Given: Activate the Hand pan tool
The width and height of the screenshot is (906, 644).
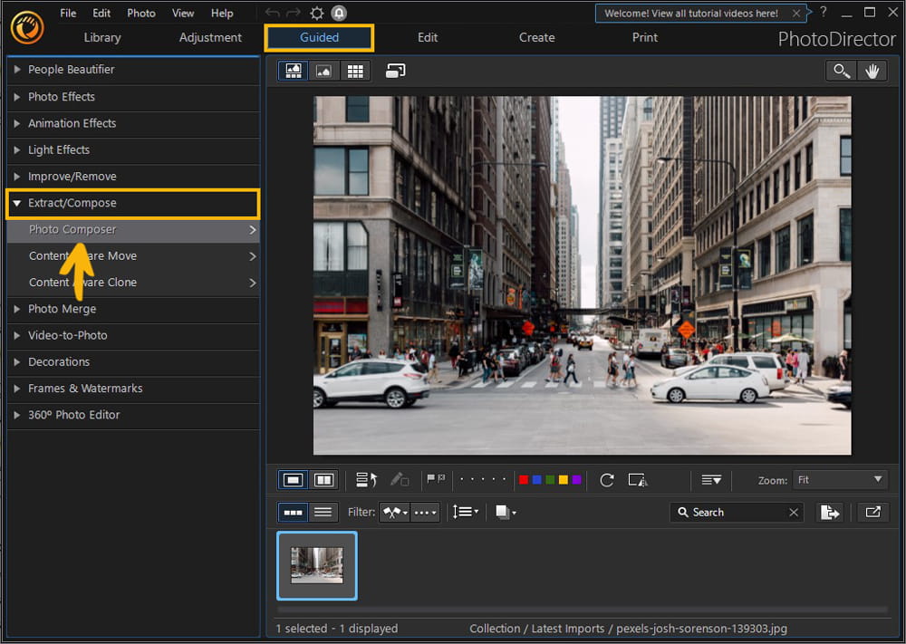Looking at the screenshot, I should 872,70.
